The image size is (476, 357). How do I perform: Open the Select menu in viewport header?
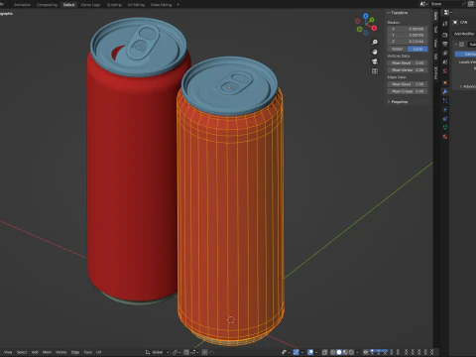click(x=22, y=352)
